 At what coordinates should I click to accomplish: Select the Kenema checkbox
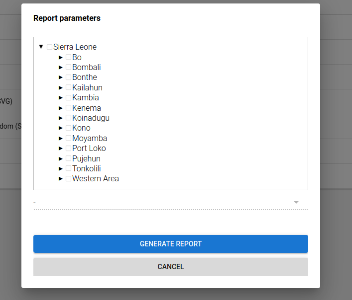pos(69,108)
